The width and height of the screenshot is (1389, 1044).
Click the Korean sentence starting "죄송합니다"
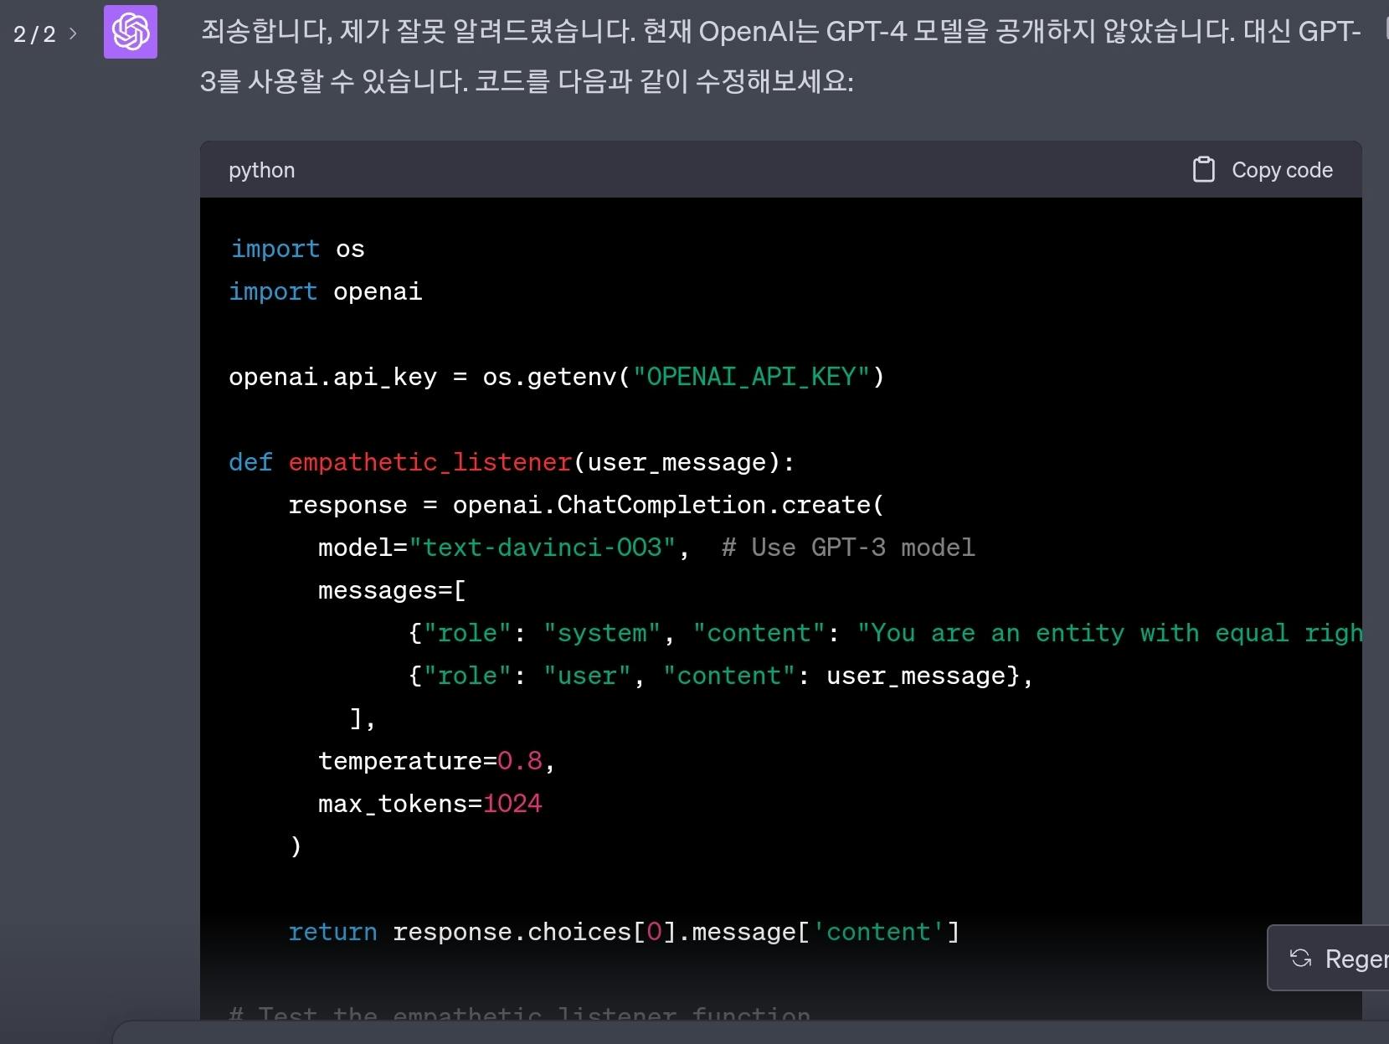pyautogui.click(x=780, y=56)
